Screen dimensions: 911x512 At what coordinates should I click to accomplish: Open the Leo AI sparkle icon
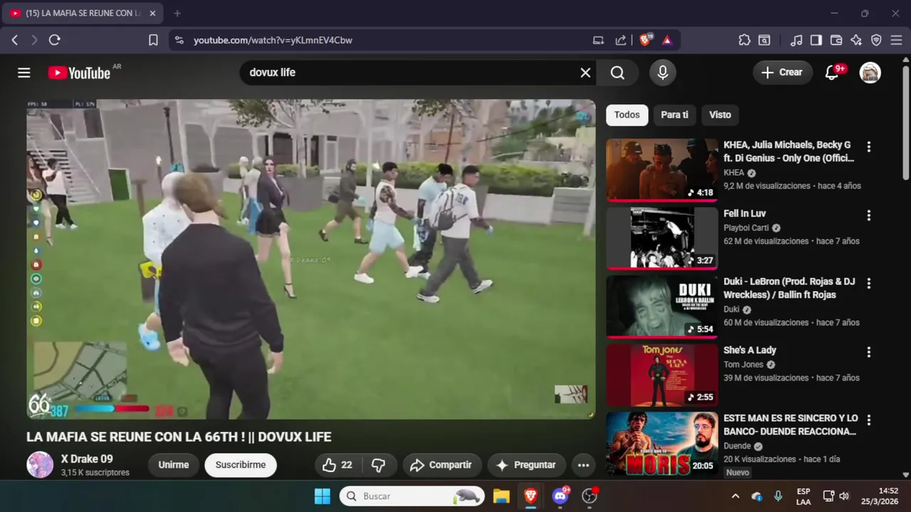point(856,40)
